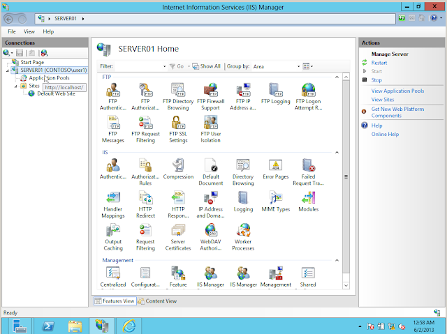Open FTP Logon Attempt Restrictions
447x334 pixels.
(308, 96)
